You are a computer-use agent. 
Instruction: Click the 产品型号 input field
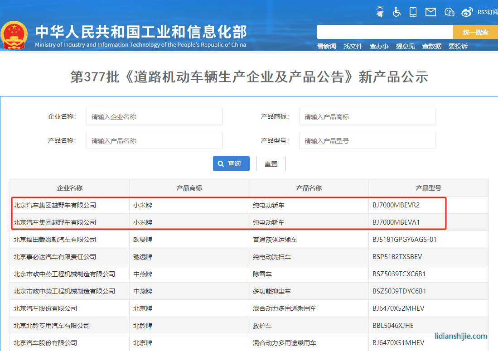click(367, 140)
